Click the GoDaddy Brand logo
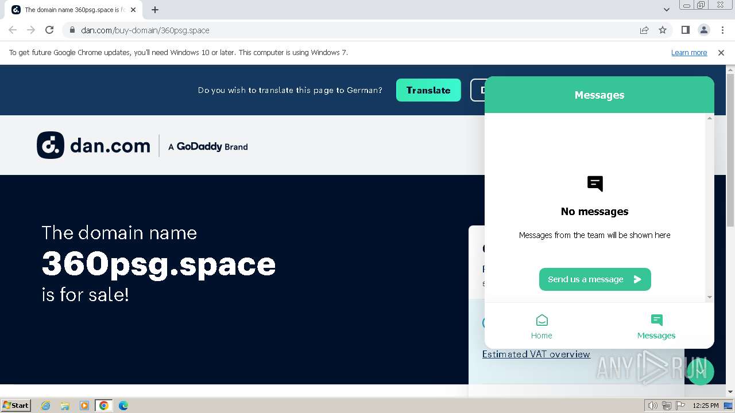The height and width of the screenshot is (413, 735). (x=208, y=147)
